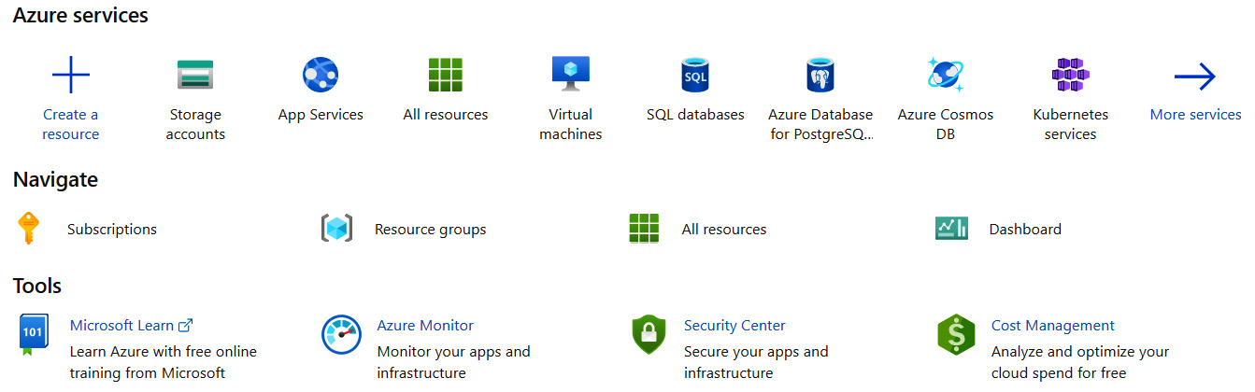The image size is (1255, 392).
Task: Click 'Secure your apps and infrastructure' description
Action: pyautogui.click(x=756, y=362)
